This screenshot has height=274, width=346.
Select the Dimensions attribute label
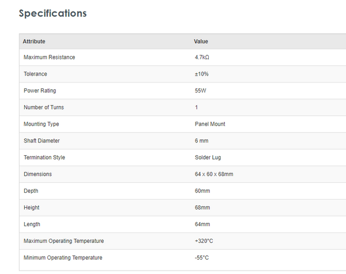click(37, 174)
